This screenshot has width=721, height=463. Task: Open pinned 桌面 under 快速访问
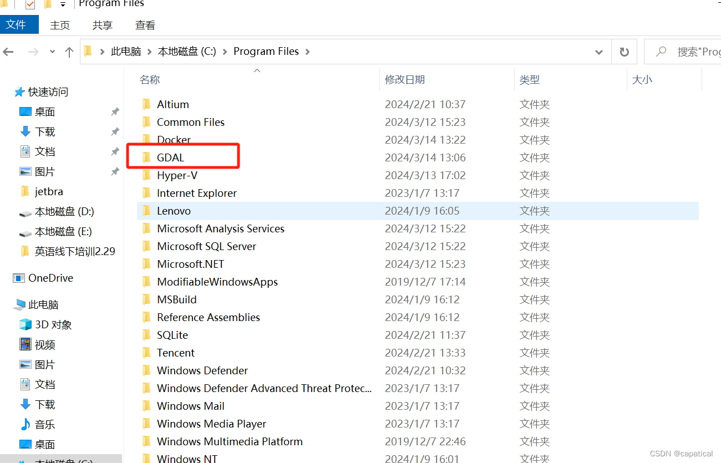click(x=45, y=112)
